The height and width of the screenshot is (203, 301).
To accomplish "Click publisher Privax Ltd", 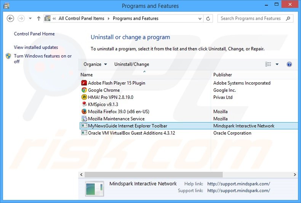I will pyautogui.click(x=223, y=97).
